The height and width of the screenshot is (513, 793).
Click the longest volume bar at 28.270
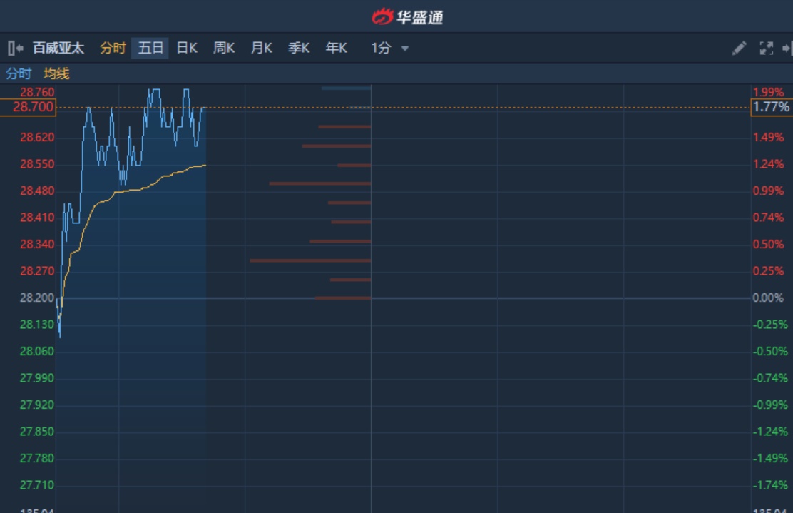[x=310, y=260]
